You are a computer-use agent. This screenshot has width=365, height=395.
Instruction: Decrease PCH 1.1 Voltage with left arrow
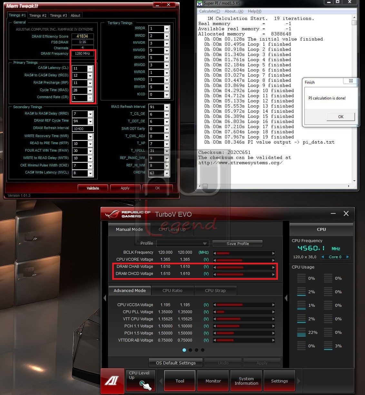214,326
